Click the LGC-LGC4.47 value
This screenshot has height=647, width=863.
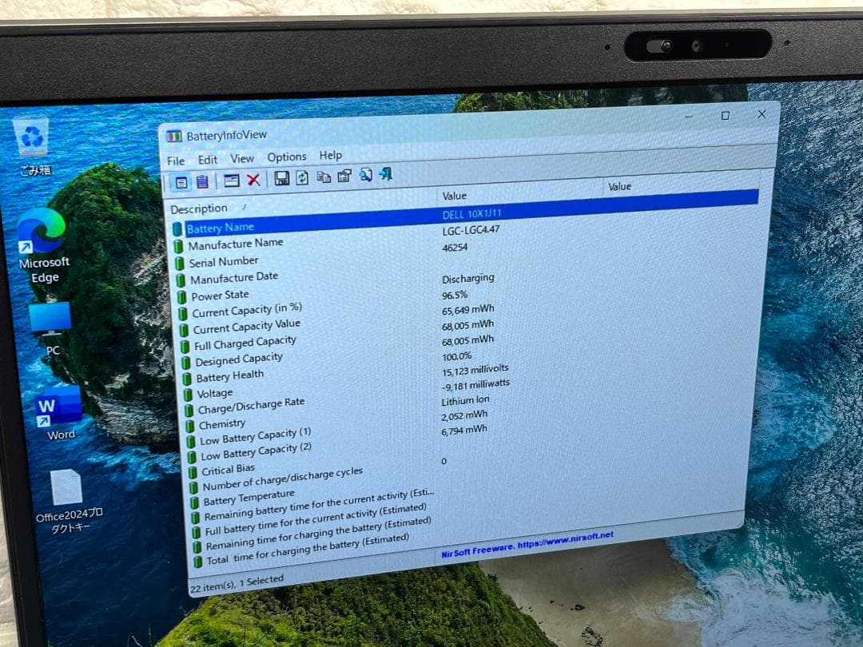[471, 230]
